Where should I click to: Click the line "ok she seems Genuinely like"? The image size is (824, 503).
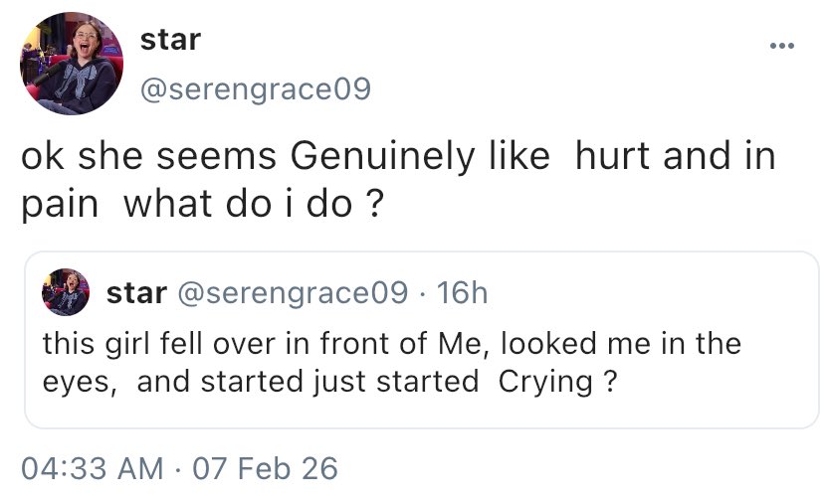pyautogui.click(x=285, y=159)
